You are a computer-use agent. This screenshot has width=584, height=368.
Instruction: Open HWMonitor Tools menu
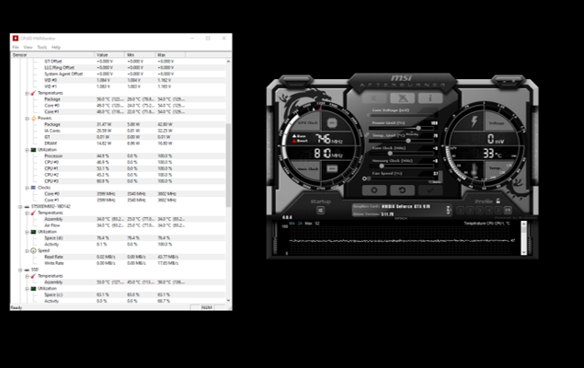click(x=42, y=47)
